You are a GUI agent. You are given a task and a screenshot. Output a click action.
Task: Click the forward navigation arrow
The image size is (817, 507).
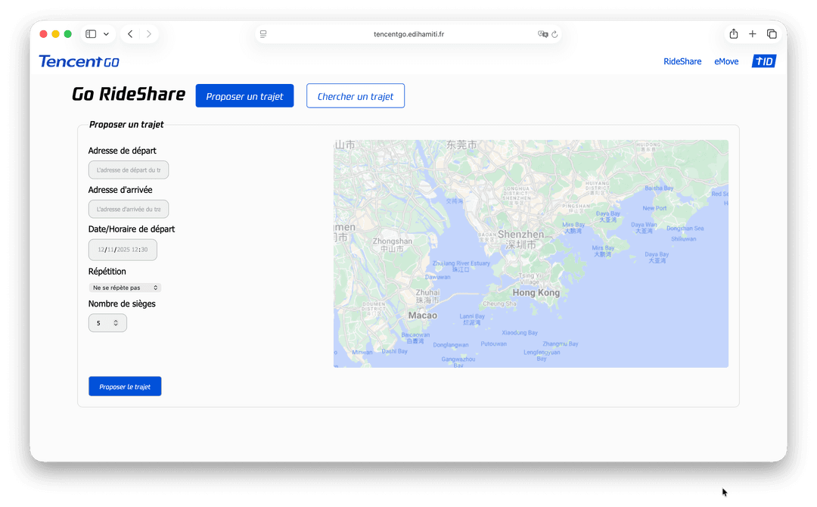[149, 33]
